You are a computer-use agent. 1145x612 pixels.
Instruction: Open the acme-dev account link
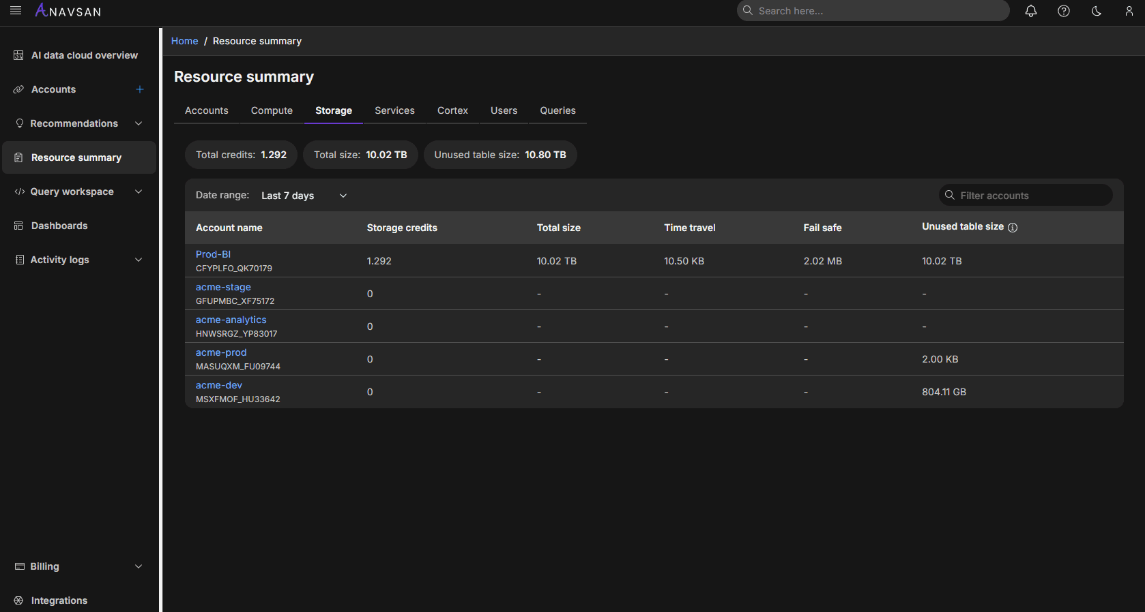tap(218, 385)
